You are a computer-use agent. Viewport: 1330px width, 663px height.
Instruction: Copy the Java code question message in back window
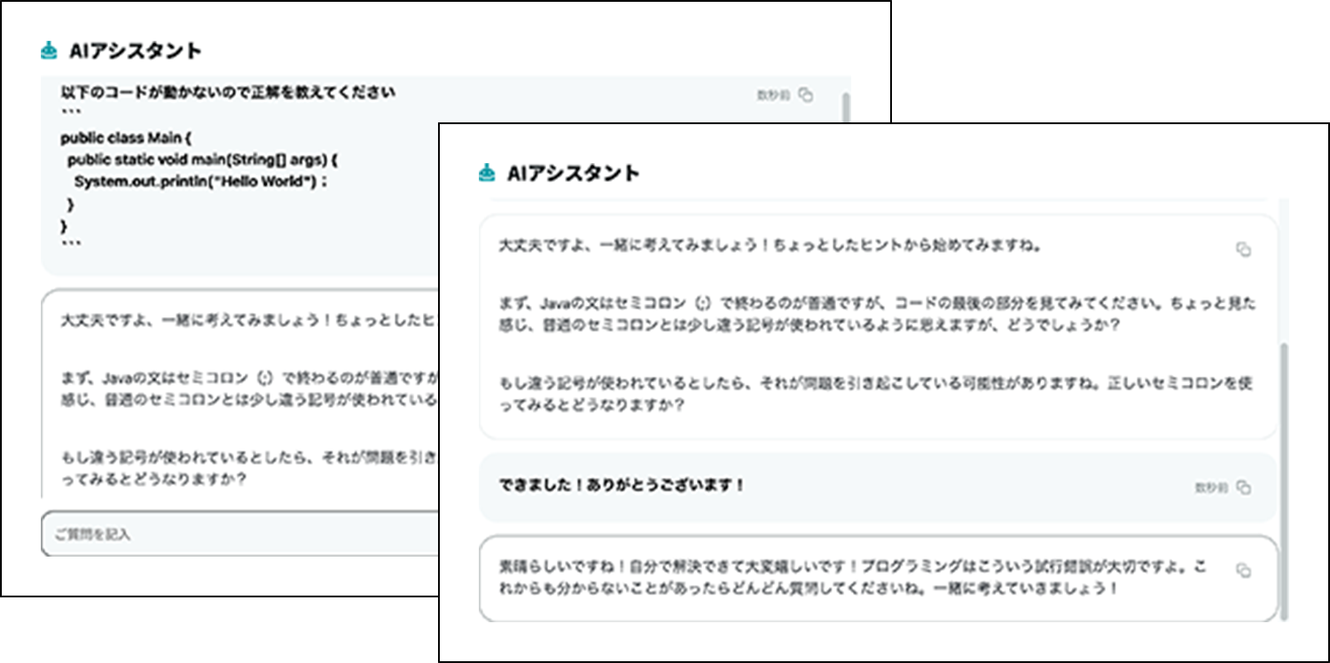(805, 95)
